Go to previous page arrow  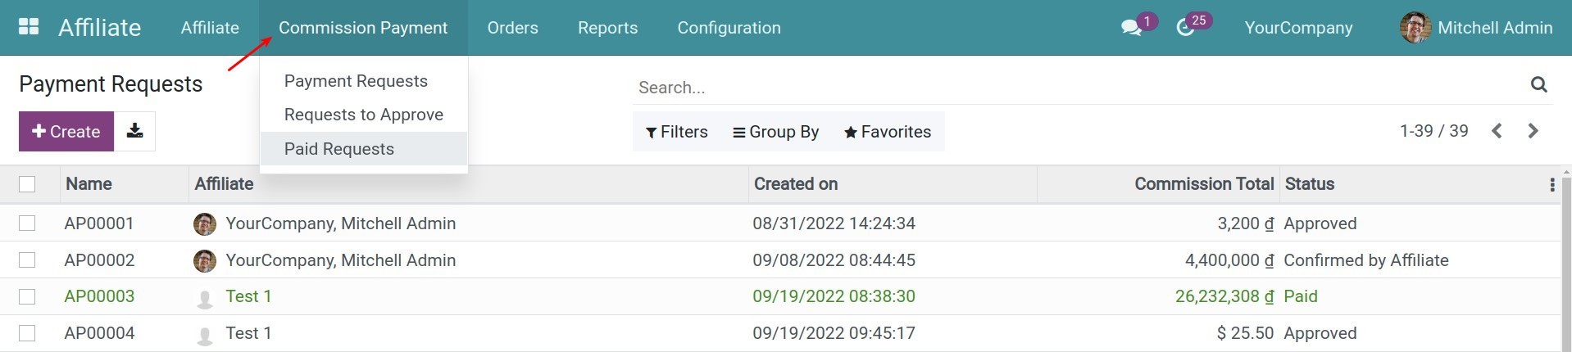(x=1497, y=131)
